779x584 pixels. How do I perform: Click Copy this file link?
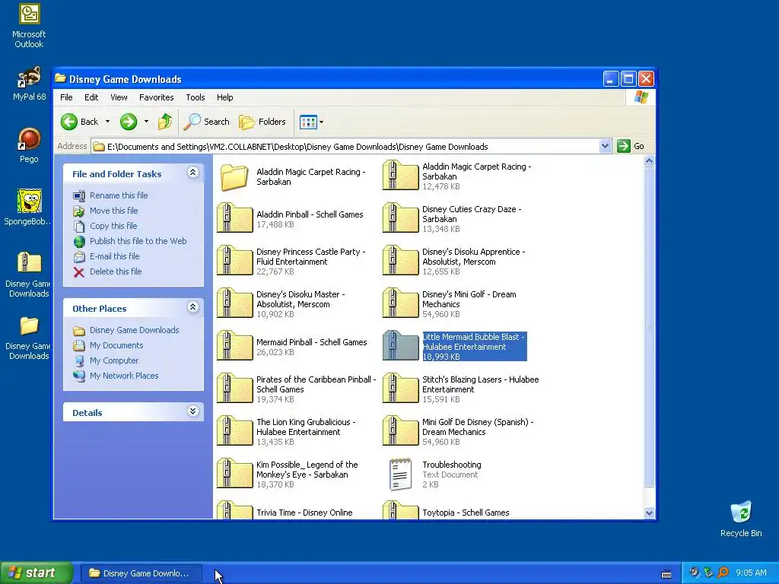(113, 226)
